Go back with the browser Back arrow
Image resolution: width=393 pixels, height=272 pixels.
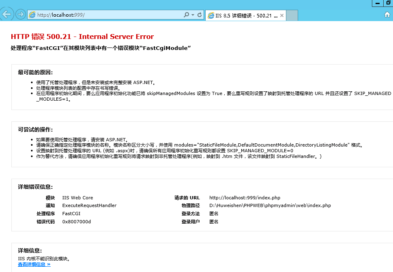pos(6,14)
